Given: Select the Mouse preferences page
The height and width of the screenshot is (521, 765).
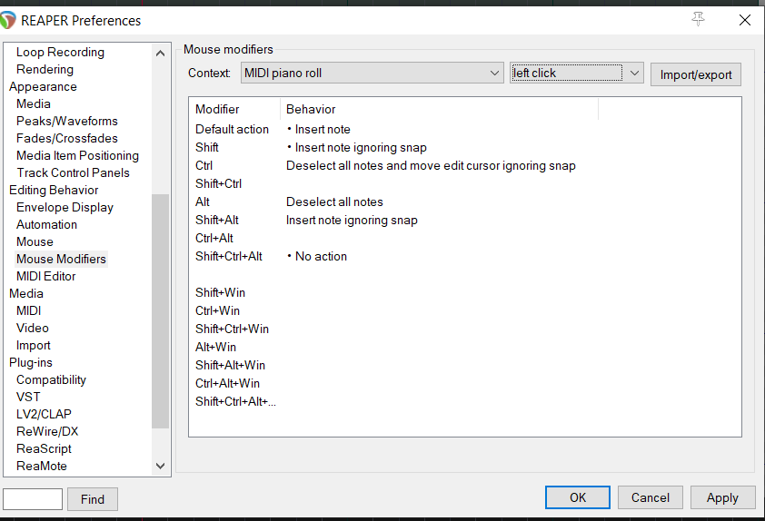Looking at the screenshot, I should pos(35,241).
